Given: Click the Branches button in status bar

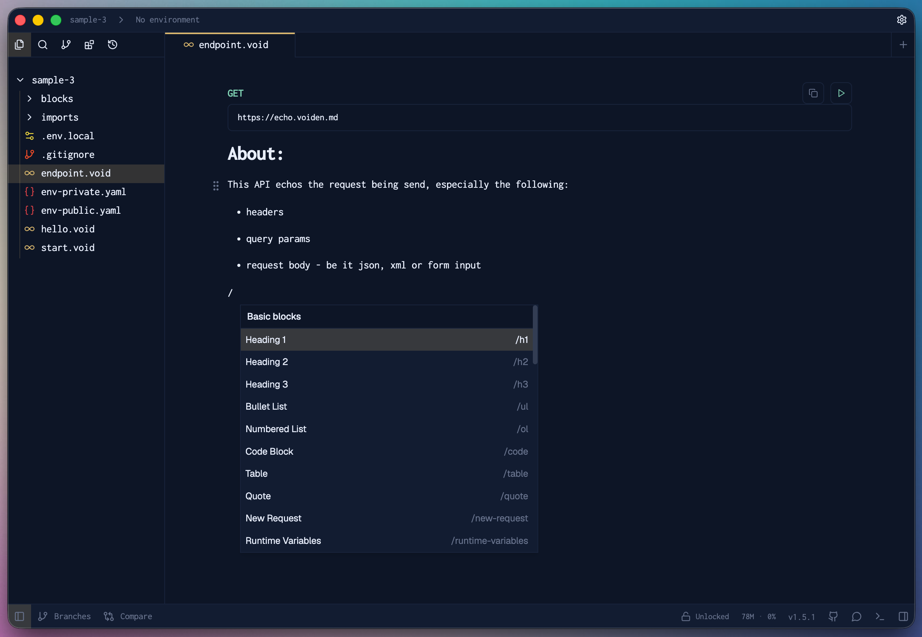Looking at the screenshot, I should coord(64,616).
